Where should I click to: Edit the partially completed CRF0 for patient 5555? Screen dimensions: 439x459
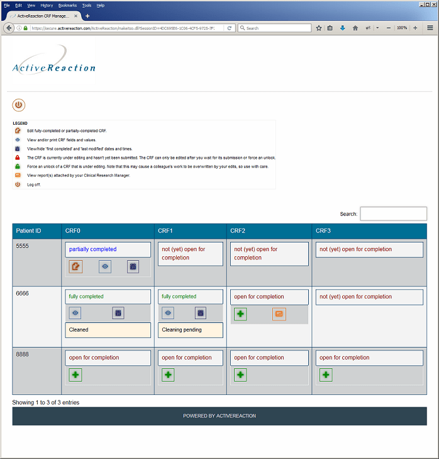point(75,267)
